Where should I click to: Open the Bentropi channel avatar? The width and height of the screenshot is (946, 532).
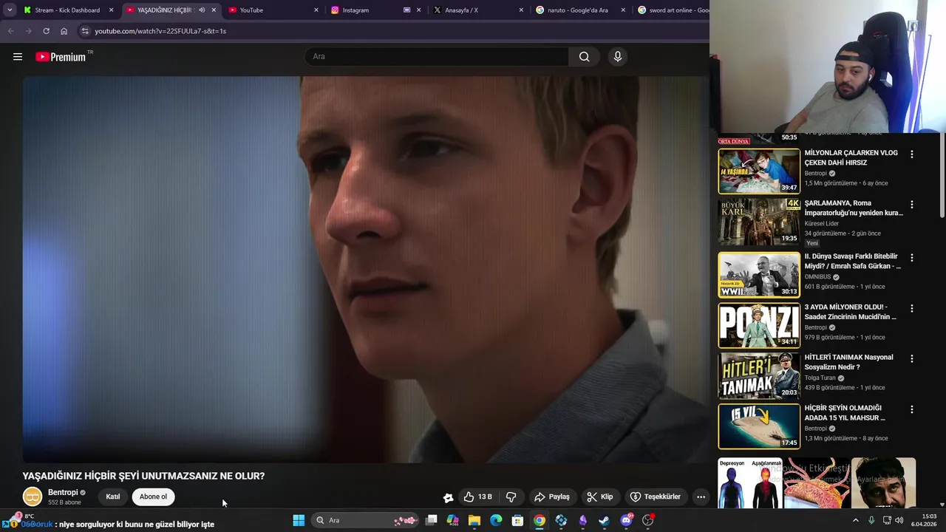click(33, 497)
